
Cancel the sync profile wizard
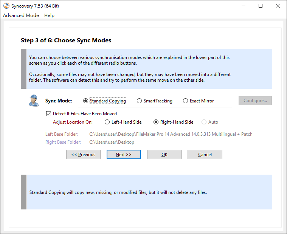coord(205,154)
